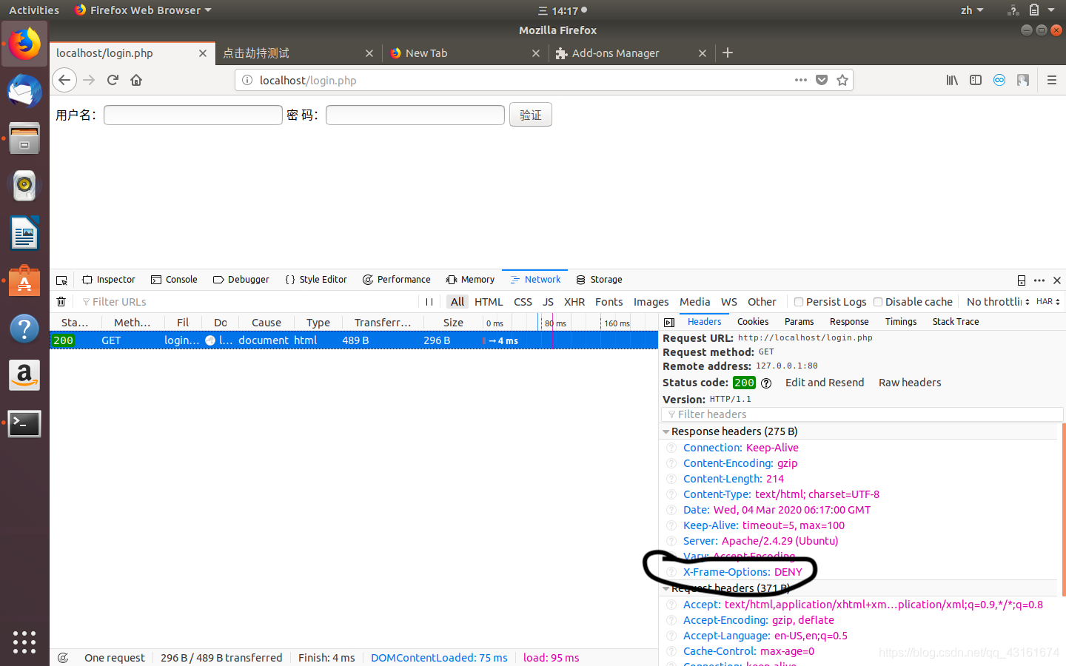The image size is (1066, 666).
Task: Reload the current page
Action: tap(113, 80)
